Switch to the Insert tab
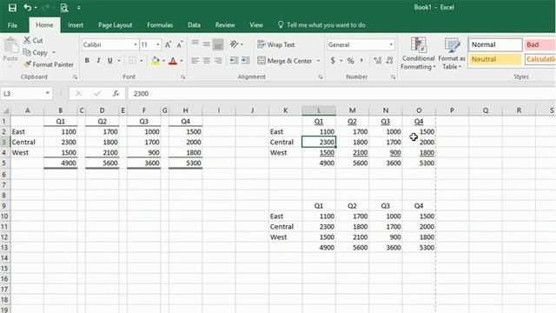 (x=76, y=25)
